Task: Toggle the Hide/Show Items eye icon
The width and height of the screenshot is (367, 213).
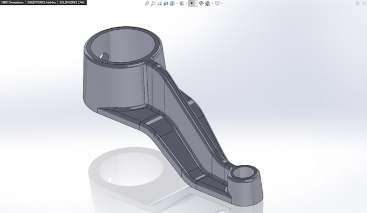Action: pyautogui.click(x=192, y=3)
